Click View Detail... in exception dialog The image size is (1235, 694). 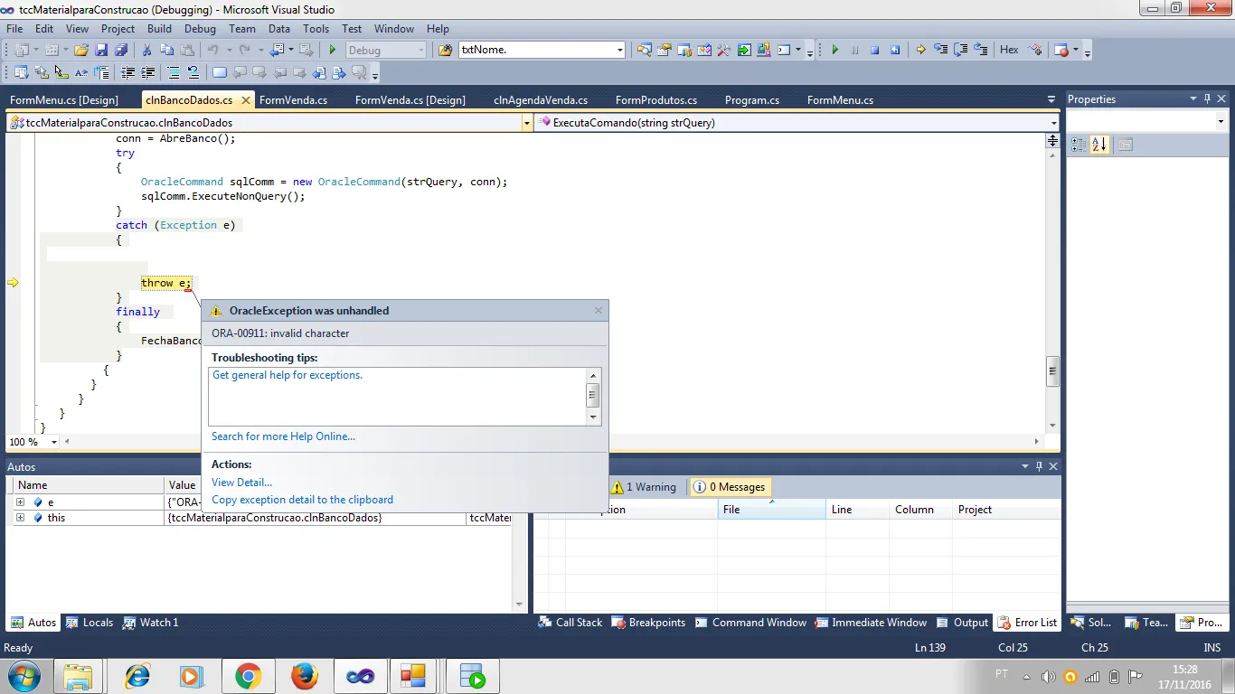pyautogui.click(x=241, y=483)
